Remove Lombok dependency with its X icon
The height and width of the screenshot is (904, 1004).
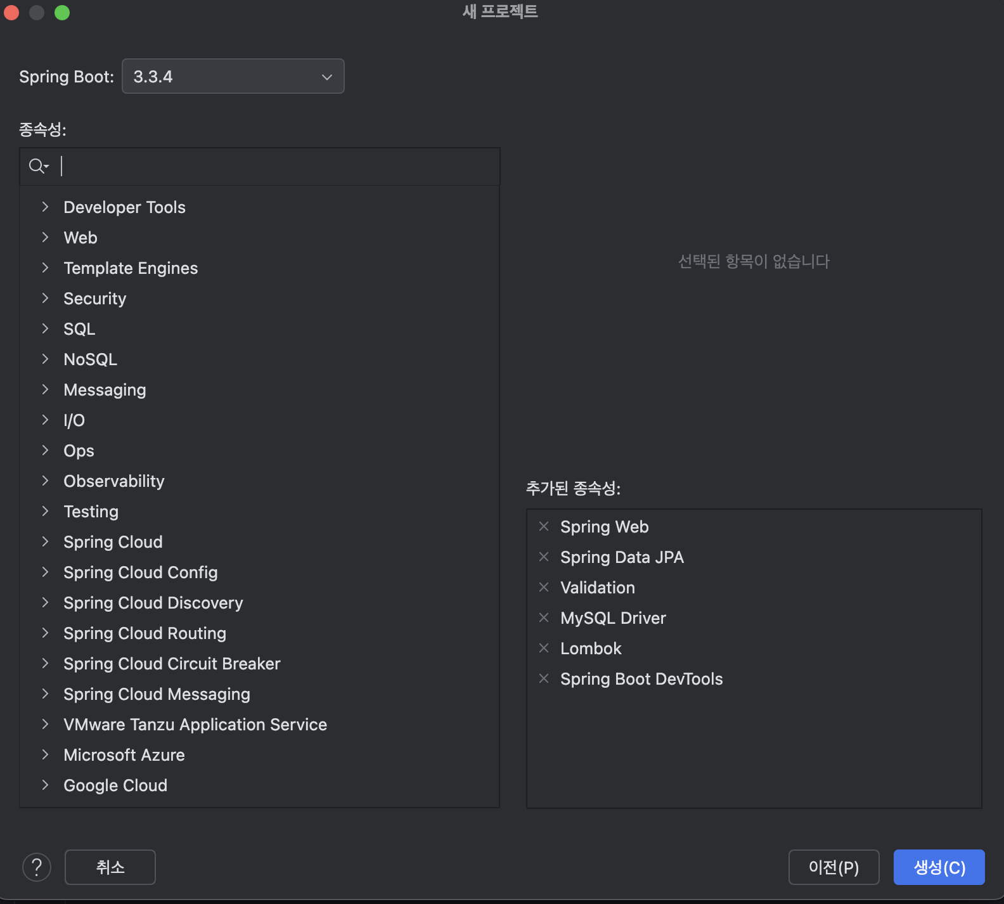(544, 648)
